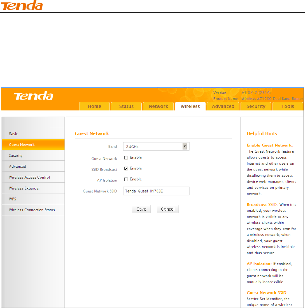
Task: Click the Enable Guest Network hint title
Action: (x=270, y=145)
